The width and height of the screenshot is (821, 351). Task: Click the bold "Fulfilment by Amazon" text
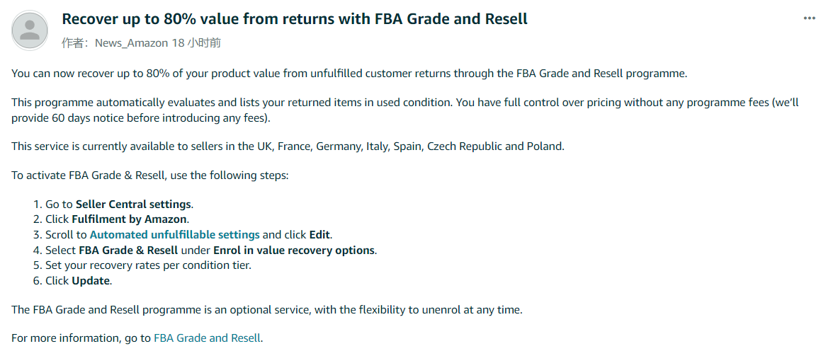tap(130, 219)
